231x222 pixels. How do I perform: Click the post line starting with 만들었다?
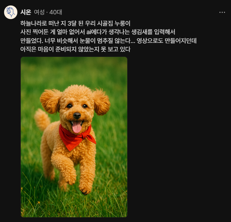tap(108, 40)
